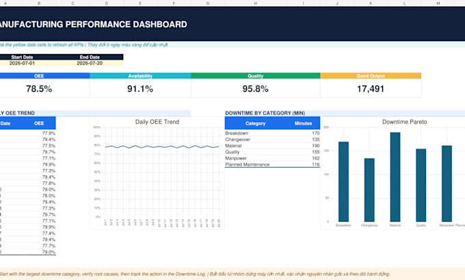Viewport: 465px width, 280px height.
Task: Click the Quality bar in Pareto chart
Action: click(x=421, y=186)
